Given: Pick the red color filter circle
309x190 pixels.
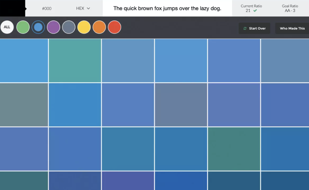Looking at the screenshot, I should (114, 27).
